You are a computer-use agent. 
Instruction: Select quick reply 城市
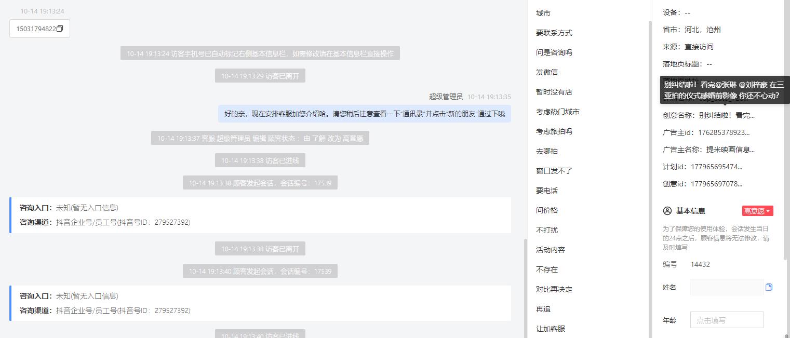coord(543,13)
